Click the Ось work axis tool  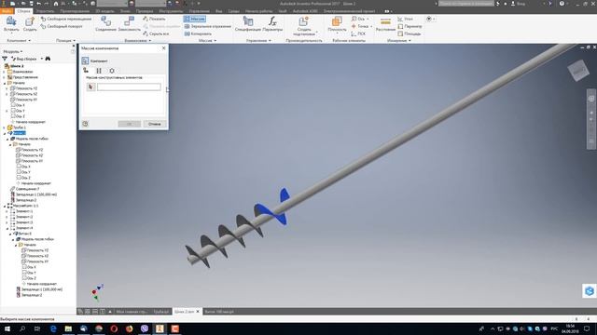coord(358,19)
